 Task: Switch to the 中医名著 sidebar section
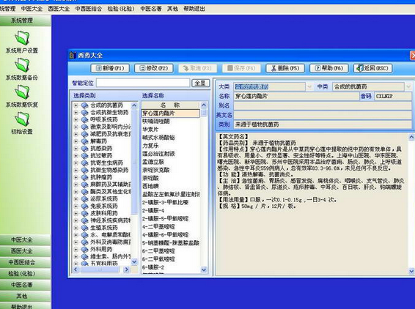pos(26,285)
